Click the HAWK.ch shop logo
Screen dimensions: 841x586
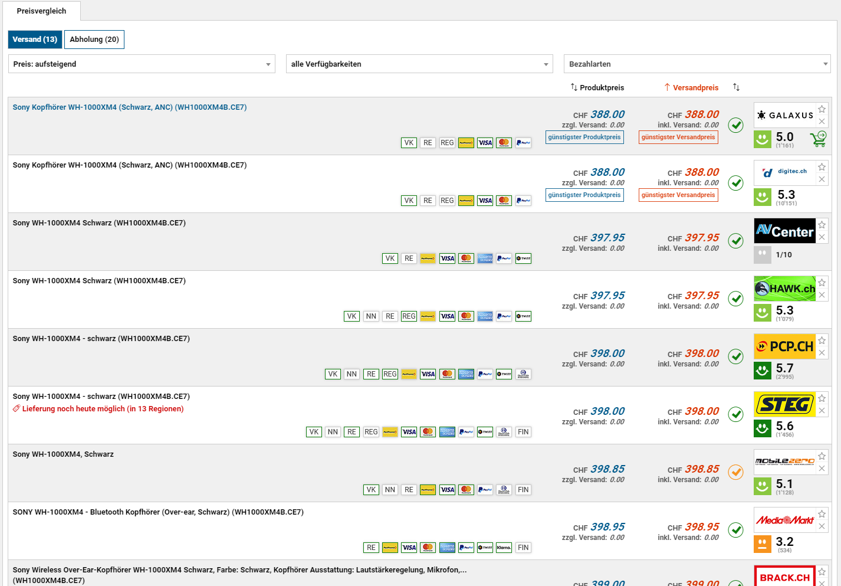point(784,289)
